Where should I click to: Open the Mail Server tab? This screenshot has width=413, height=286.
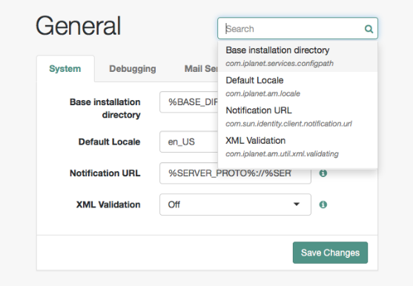[x=201, y=69]
